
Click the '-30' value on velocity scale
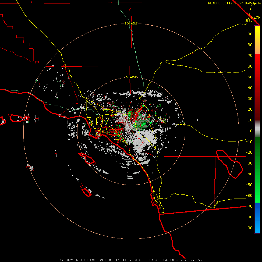point(249,163)
